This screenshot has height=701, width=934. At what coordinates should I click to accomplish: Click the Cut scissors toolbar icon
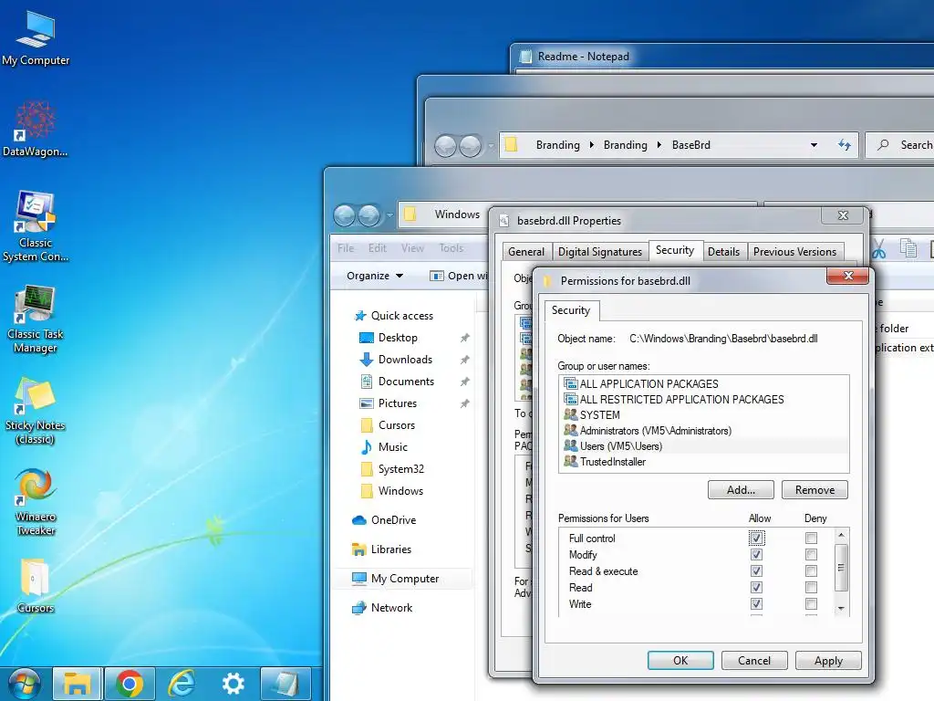(x=878, y=249)
